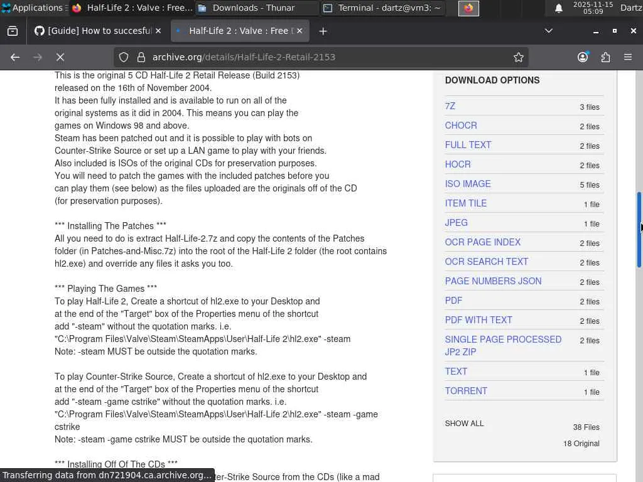The image size is (643, 482).
Task: Open the PAGE NUMBERS JSON download option
Action: tap(493, 281)
